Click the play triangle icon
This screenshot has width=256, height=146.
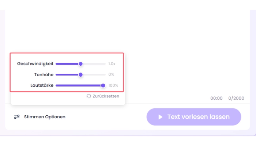tap(161, 117)
